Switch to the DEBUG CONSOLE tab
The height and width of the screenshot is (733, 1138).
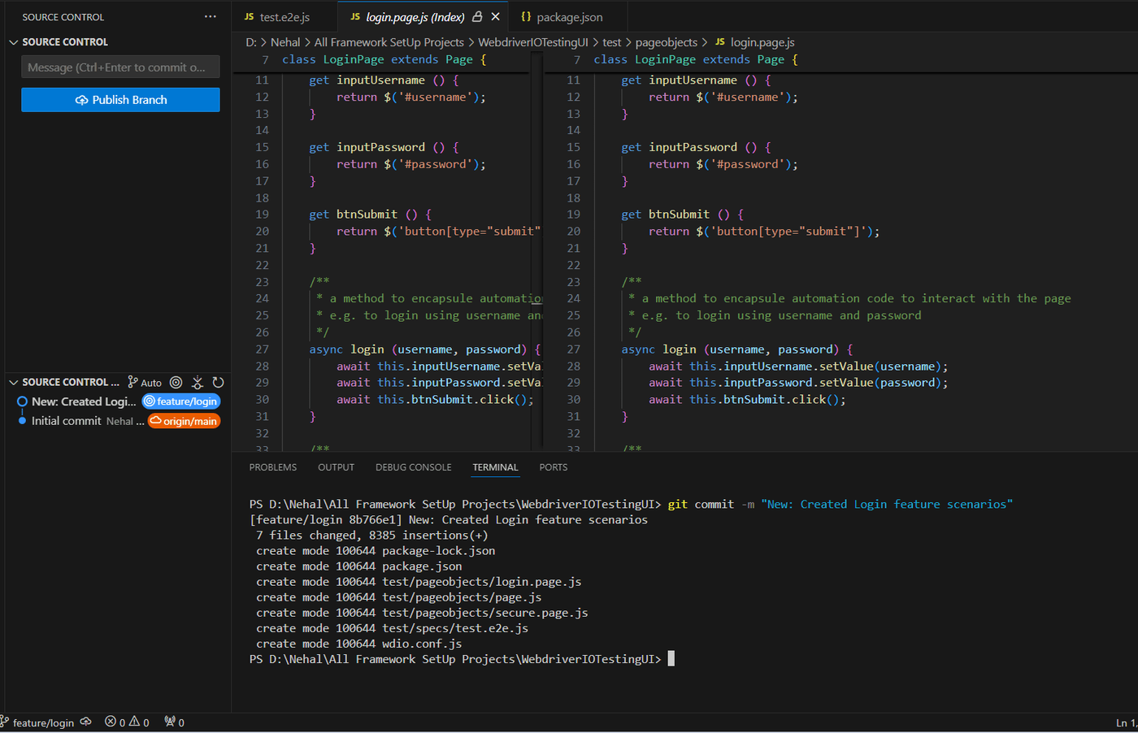(413, 467)
